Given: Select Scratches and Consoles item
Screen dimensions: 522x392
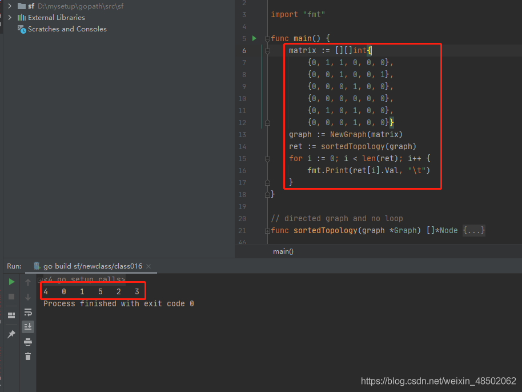Looking at the screenshot, I should 67,29.
